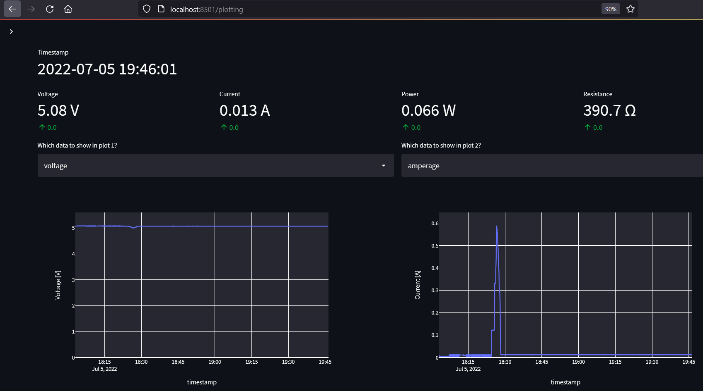Click the current spike peak in plot 2
The height and width of the screenshot is (391, 703).
(x=496, y=226)
